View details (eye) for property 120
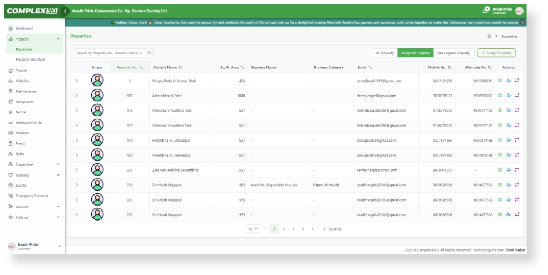This screenshot has height=275, width=548. [x=500, y=155]
